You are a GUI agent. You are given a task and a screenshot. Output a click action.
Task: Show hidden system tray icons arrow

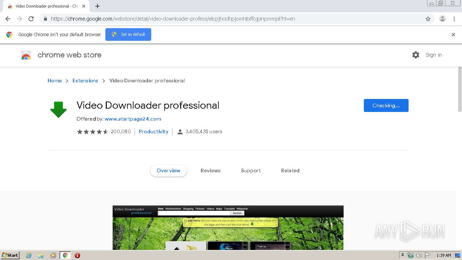click(x=402, y=255)
